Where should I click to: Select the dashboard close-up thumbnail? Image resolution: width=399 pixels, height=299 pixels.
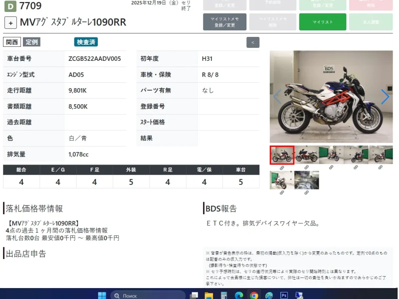coord(307,180)
